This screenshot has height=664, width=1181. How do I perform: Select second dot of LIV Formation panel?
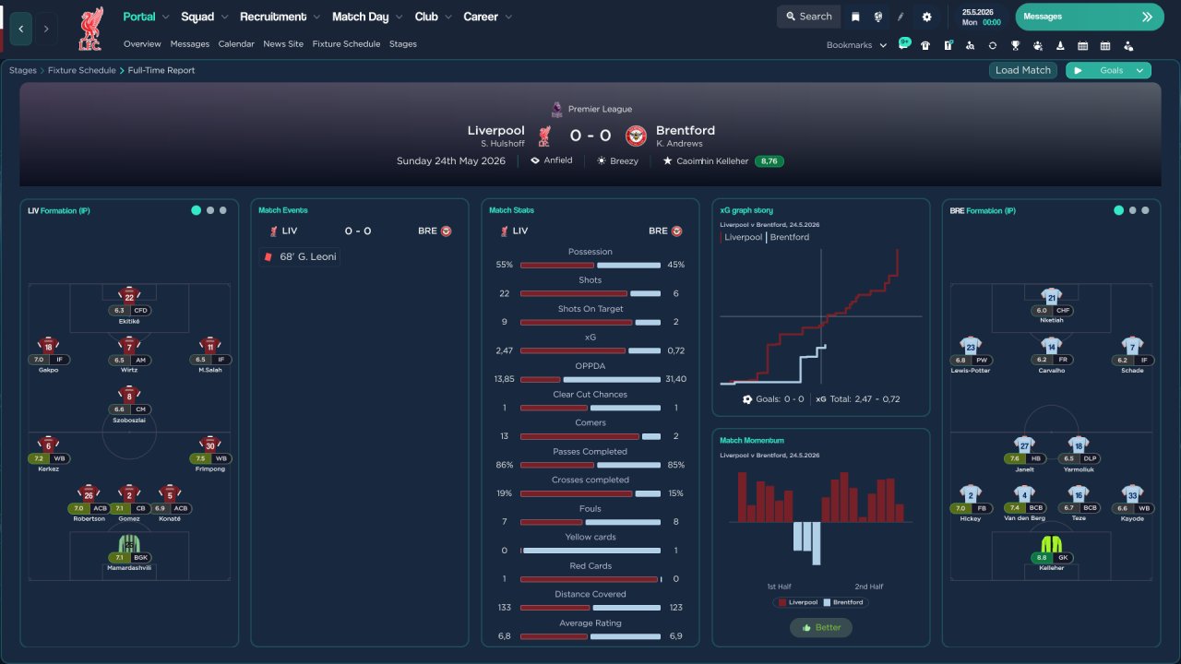(x=210, y=210)
